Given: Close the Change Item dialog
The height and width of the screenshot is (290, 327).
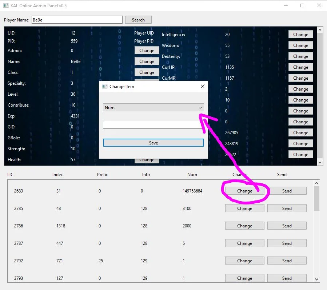Looking at the screenshot, I should (202, 86).
